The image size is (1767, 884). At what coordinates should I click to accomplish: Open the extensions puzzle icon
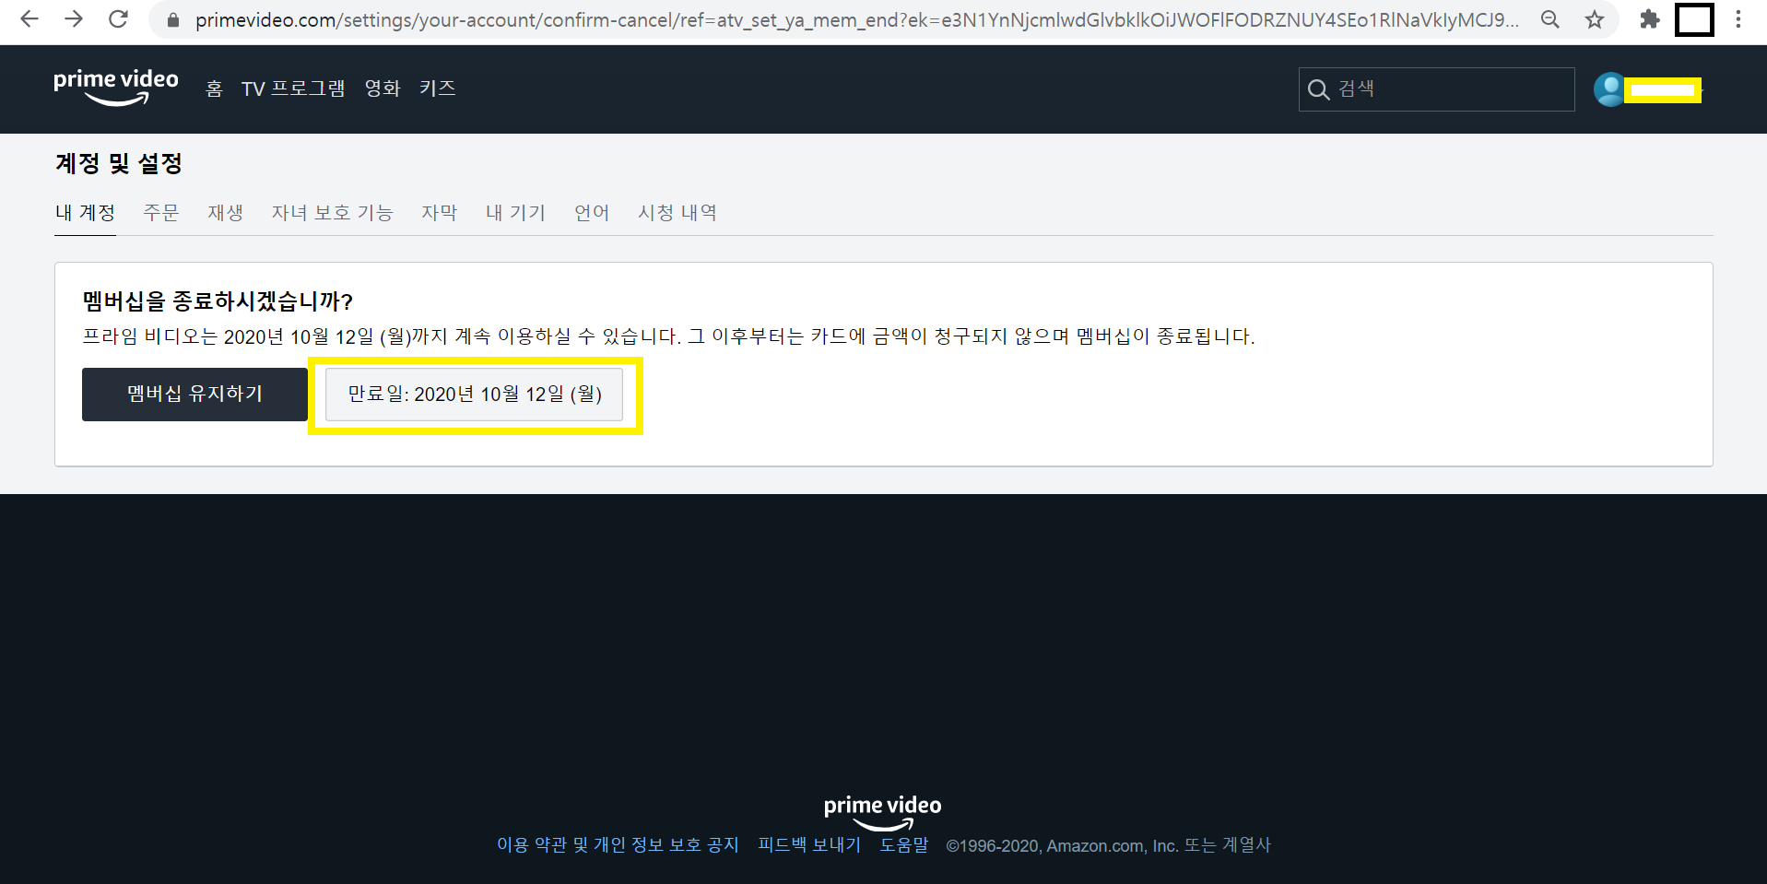click(1650, 19)
